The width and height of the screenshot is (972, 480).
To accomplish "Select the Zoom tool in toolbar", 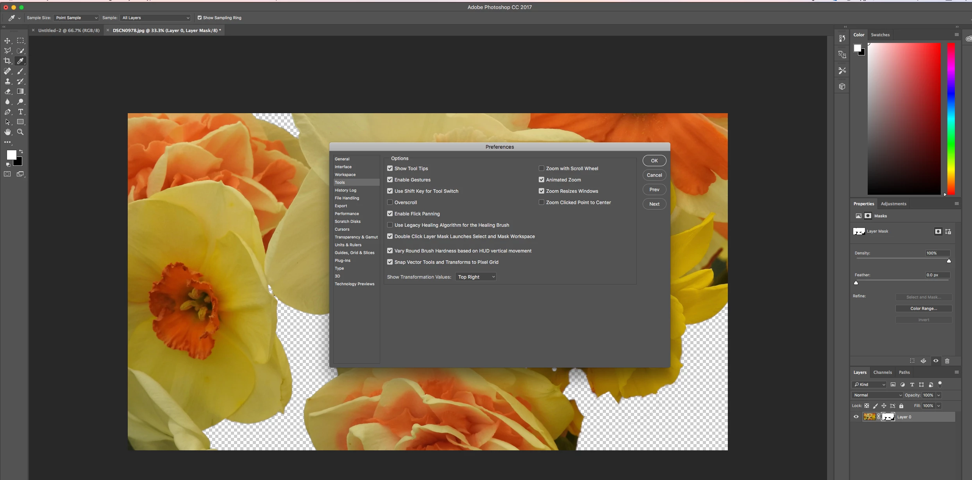I will pyautogui.click(x=20, y=132).
